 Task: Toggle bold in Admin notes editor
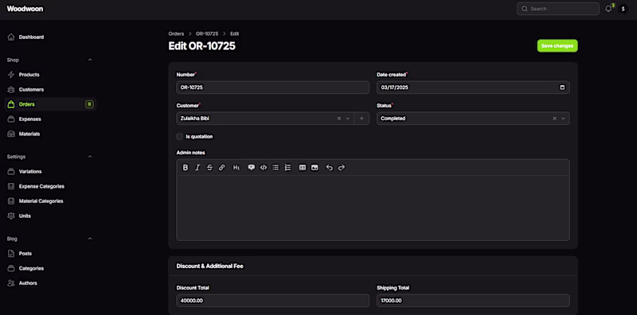186,168
